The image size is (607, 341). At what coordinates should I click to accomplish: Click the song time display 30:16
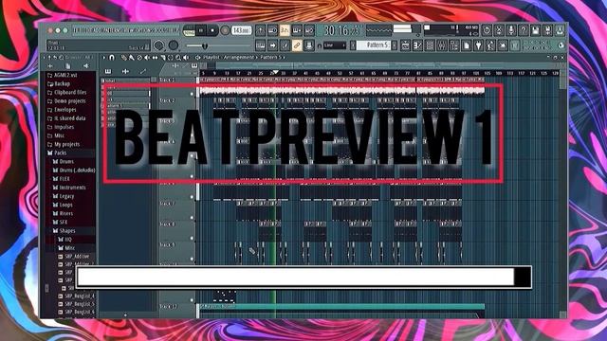341,30
